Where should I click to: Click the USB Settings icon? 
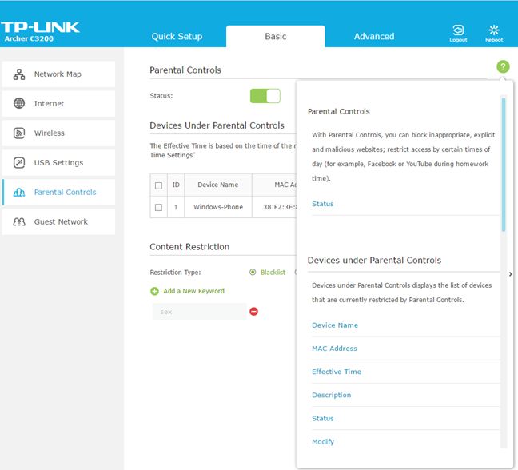point(19,162)
